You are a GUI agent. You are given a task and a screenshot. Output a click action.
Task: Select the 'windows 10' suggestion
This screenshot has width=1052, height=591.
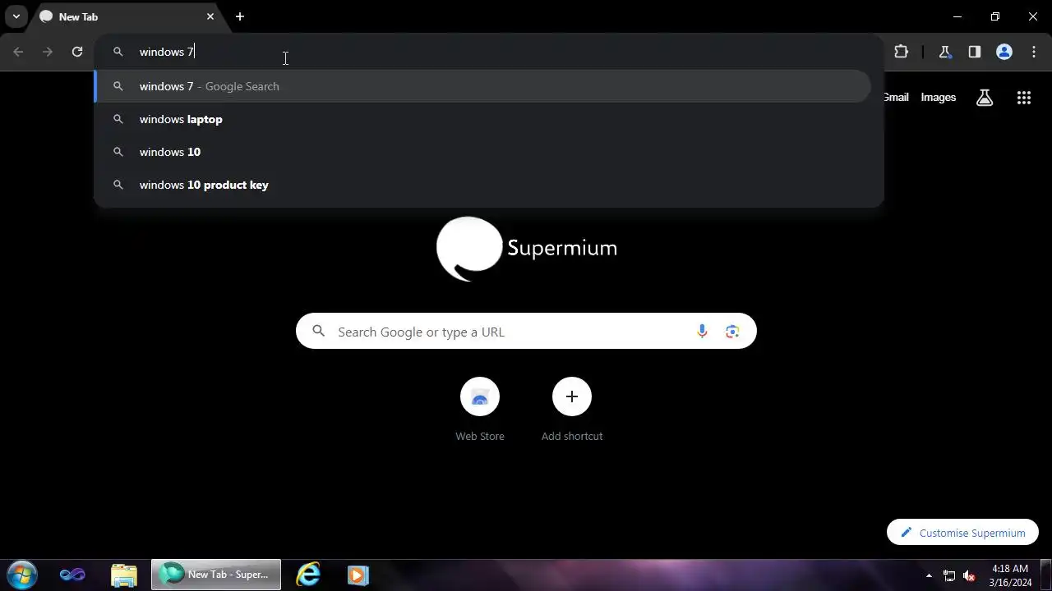click(x=482, y=152)
